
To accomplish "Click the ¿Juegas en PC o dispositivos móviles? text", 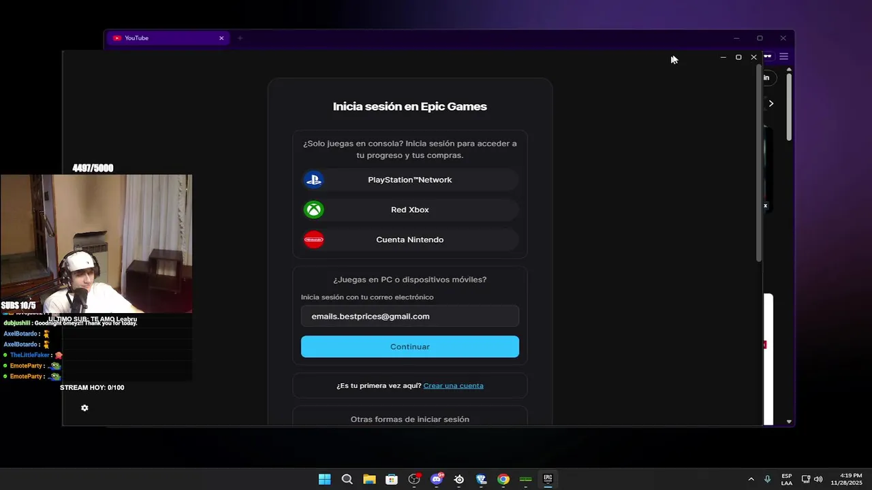I will point(409,280).
